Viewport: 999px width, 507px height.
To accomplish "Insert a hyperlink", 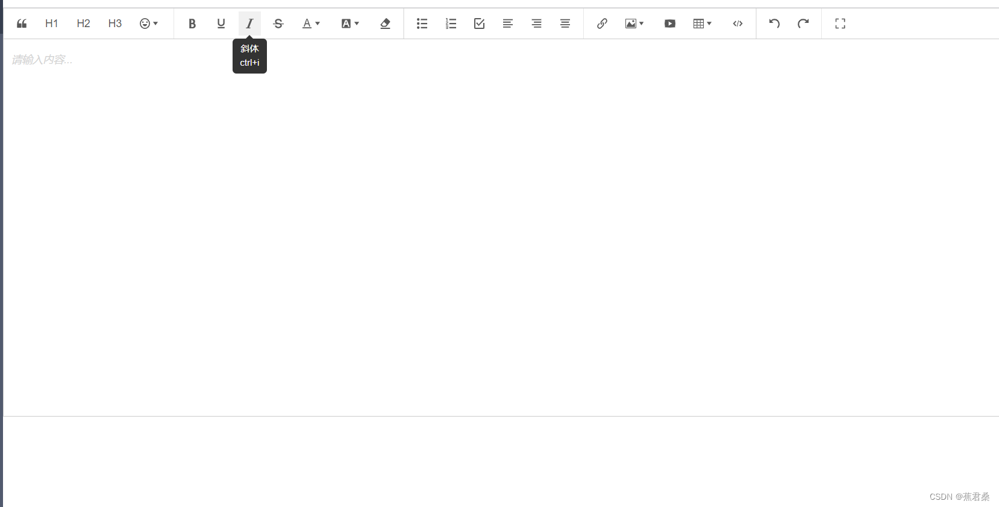I will click(x=602, y=24).
